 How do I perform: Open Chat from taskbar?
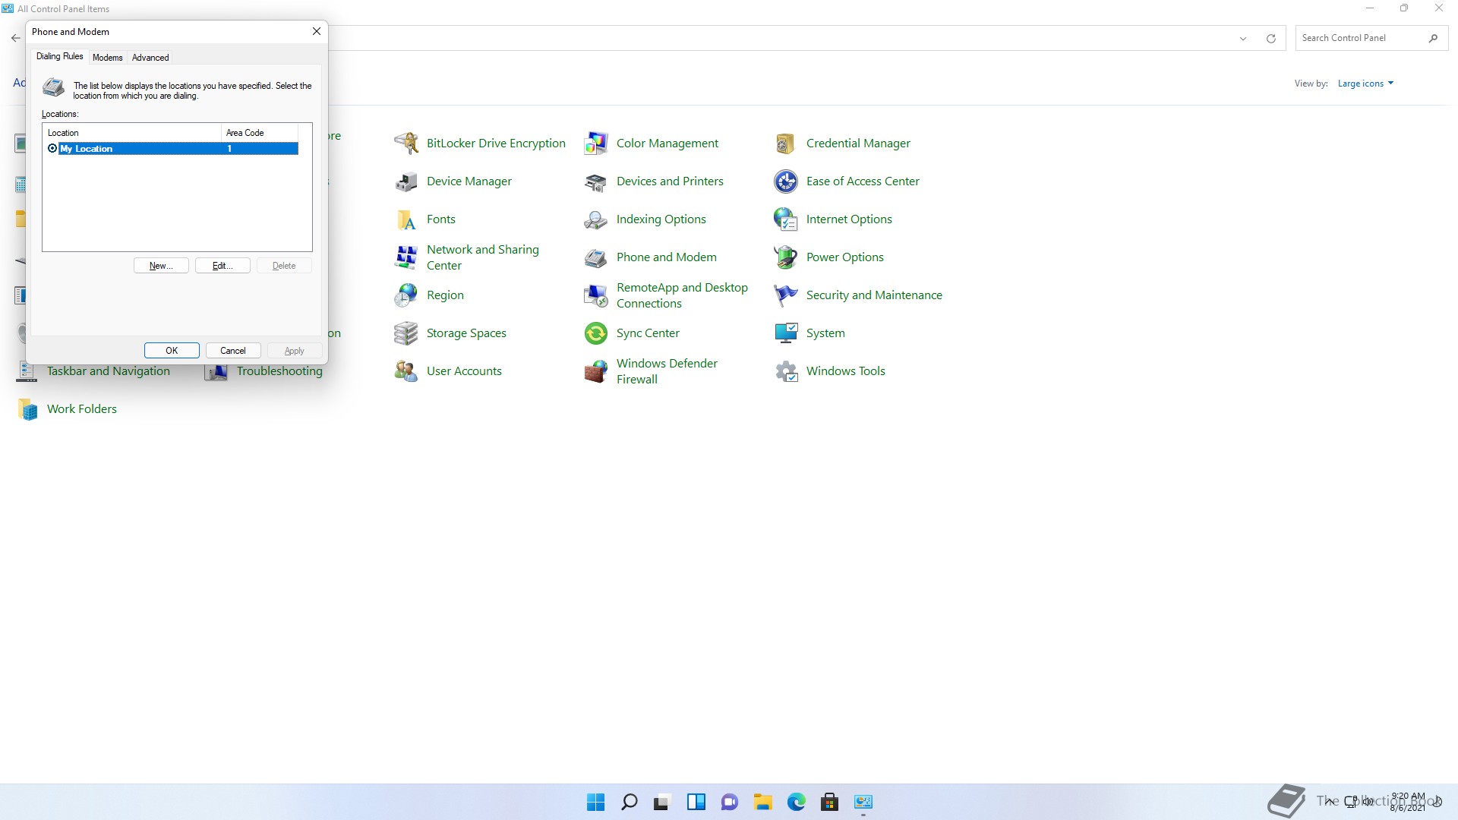[730, 802]
